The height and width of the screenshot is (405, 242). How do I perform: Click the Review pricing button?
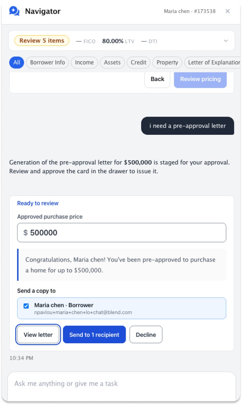pos(200,79)
